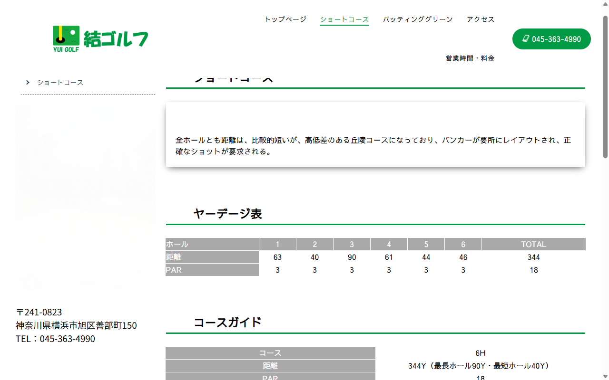
Task: Click the course description paragraph
Action: pyautogui.click(x=373, y=146)
